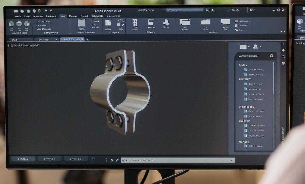Screen dimensions: 305x184
Task: Switch to the Parametric ribbon tab
Action: [51, 16]
